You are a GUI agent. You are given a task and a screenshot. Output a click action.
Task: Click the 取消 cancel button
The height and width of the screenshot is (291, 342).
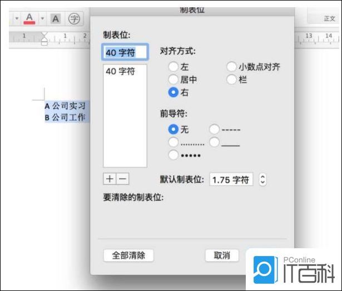(x=222, y=255)
